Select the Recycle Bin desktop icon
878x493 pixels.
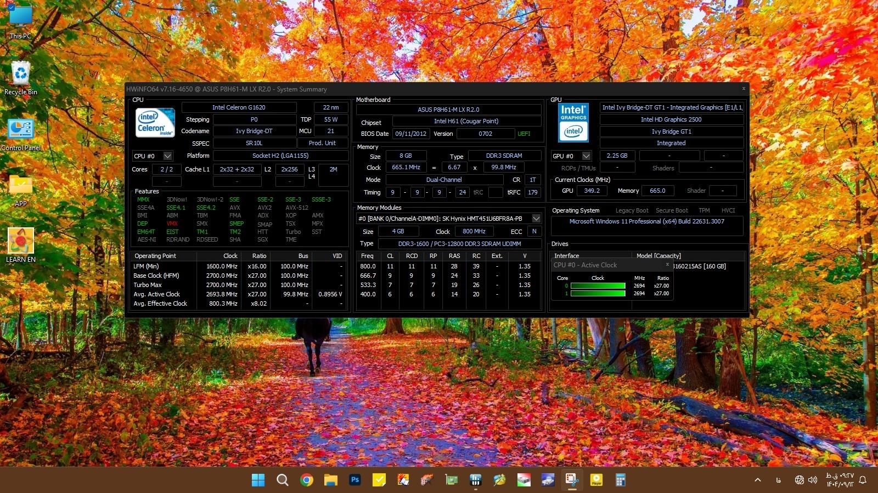coord(21,78)
